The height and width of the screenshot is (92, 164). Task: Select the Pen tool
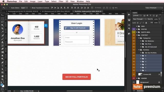(x=2, y=62)
